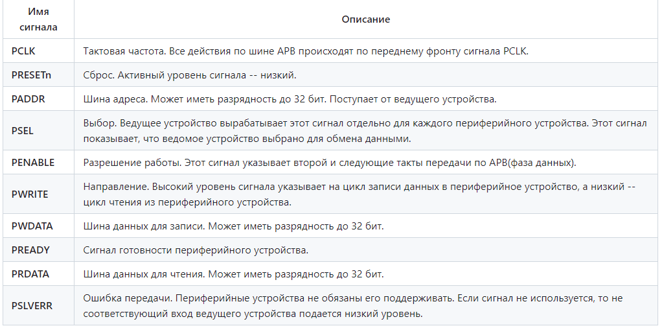Click the 'Шина данных для записи' description
Viewport: 664px width, 328px height.
(233, 226)
